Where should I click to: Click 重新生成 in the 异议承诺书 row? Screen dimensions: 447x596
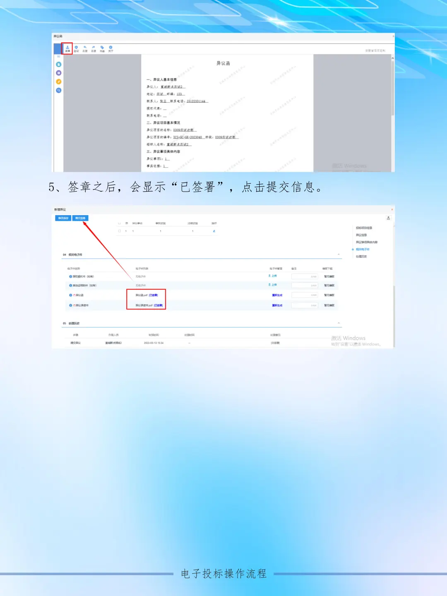277,305
